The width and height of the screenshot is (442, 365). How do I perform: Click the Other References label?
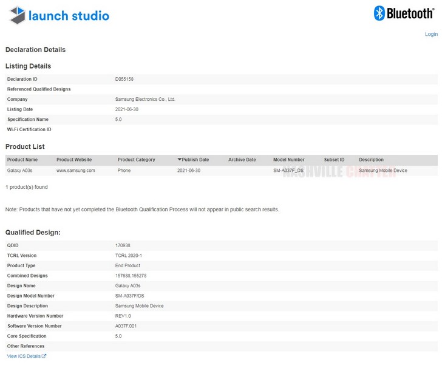tap(25, 346)
